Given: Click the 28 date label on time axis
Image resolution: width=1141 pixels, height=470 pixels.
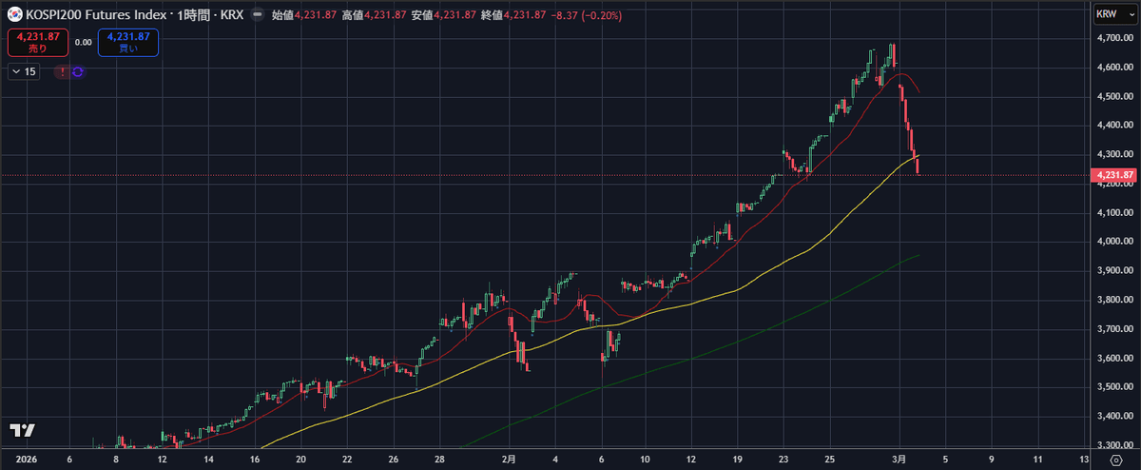Looking at the screenshot, I should (x=439, y=458).
